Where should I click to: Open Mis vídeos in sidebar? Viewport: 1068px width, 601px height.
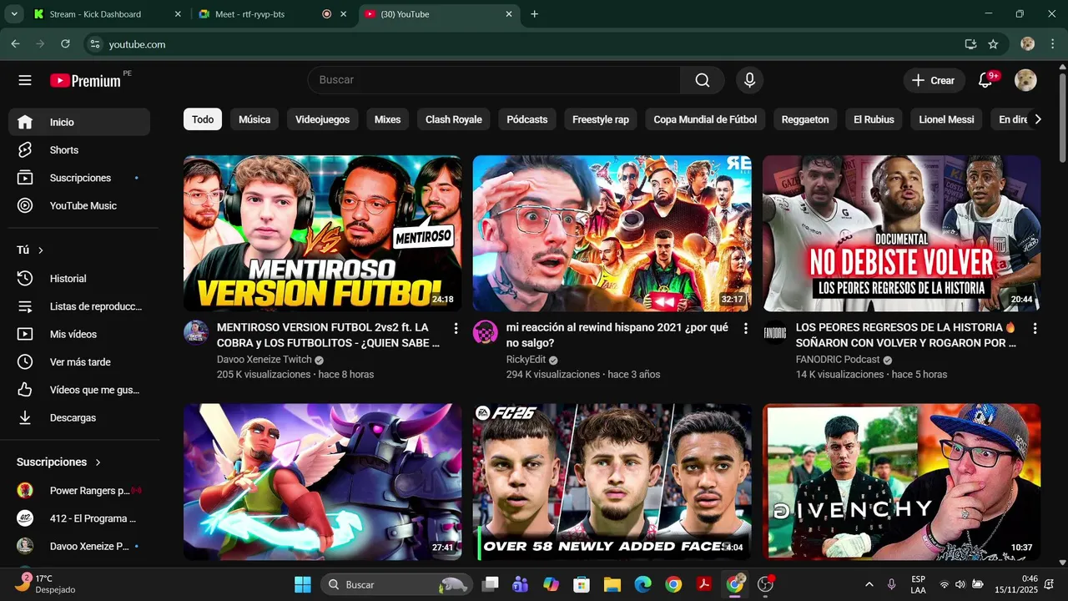coord(80,334)
